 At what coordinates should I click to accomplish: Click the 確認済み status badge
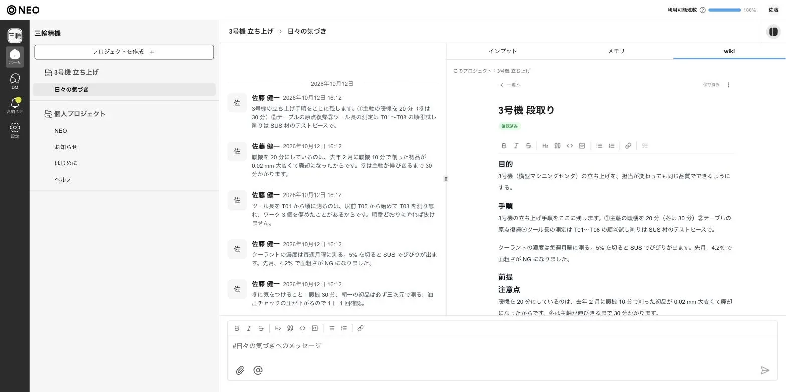[x=510, y=126]
